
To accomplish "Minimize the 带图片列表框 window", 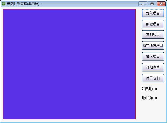I will point(143,4).
